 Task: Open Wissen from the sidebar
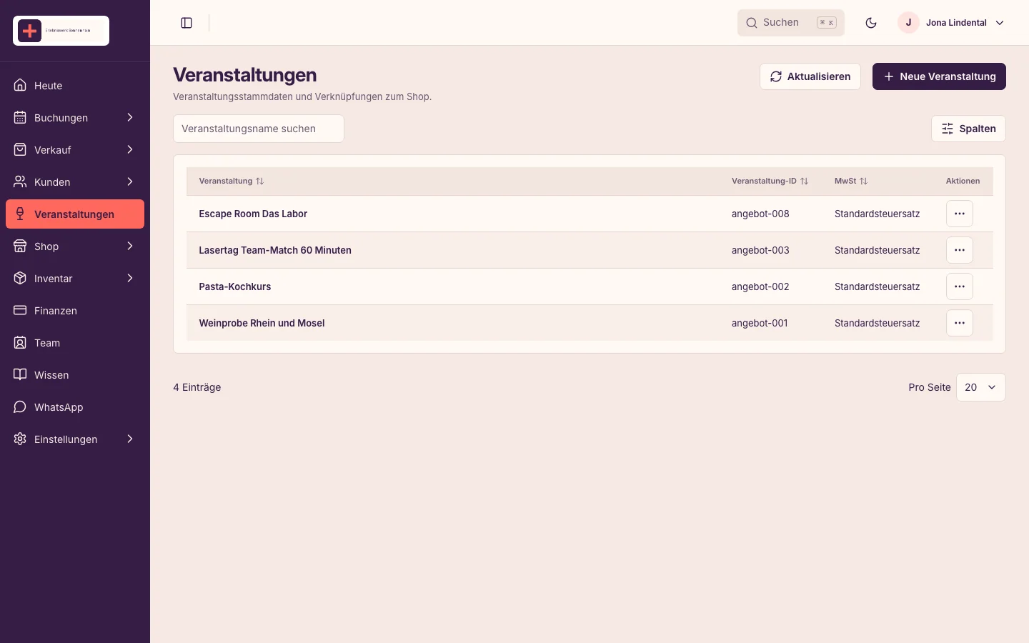pos(75,375)
